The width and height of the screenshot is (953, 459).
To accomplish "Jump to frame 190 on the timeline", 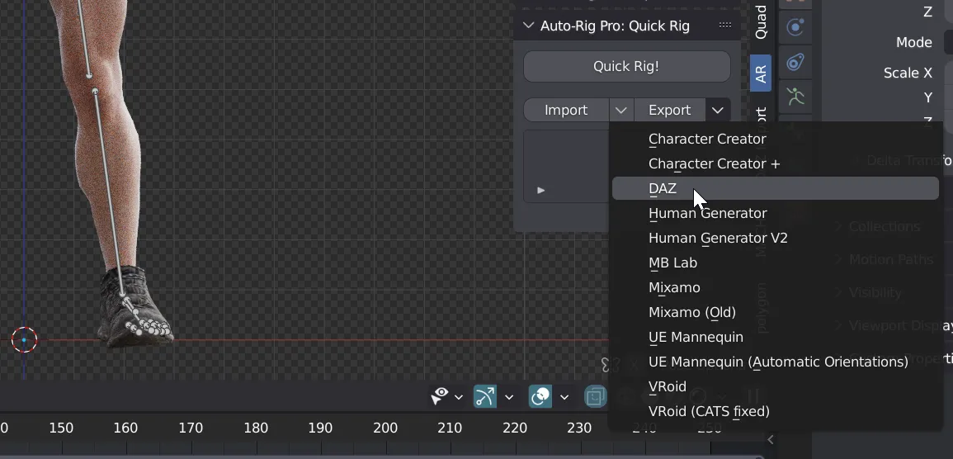I will pyautogui.click(x=320, y=428).
